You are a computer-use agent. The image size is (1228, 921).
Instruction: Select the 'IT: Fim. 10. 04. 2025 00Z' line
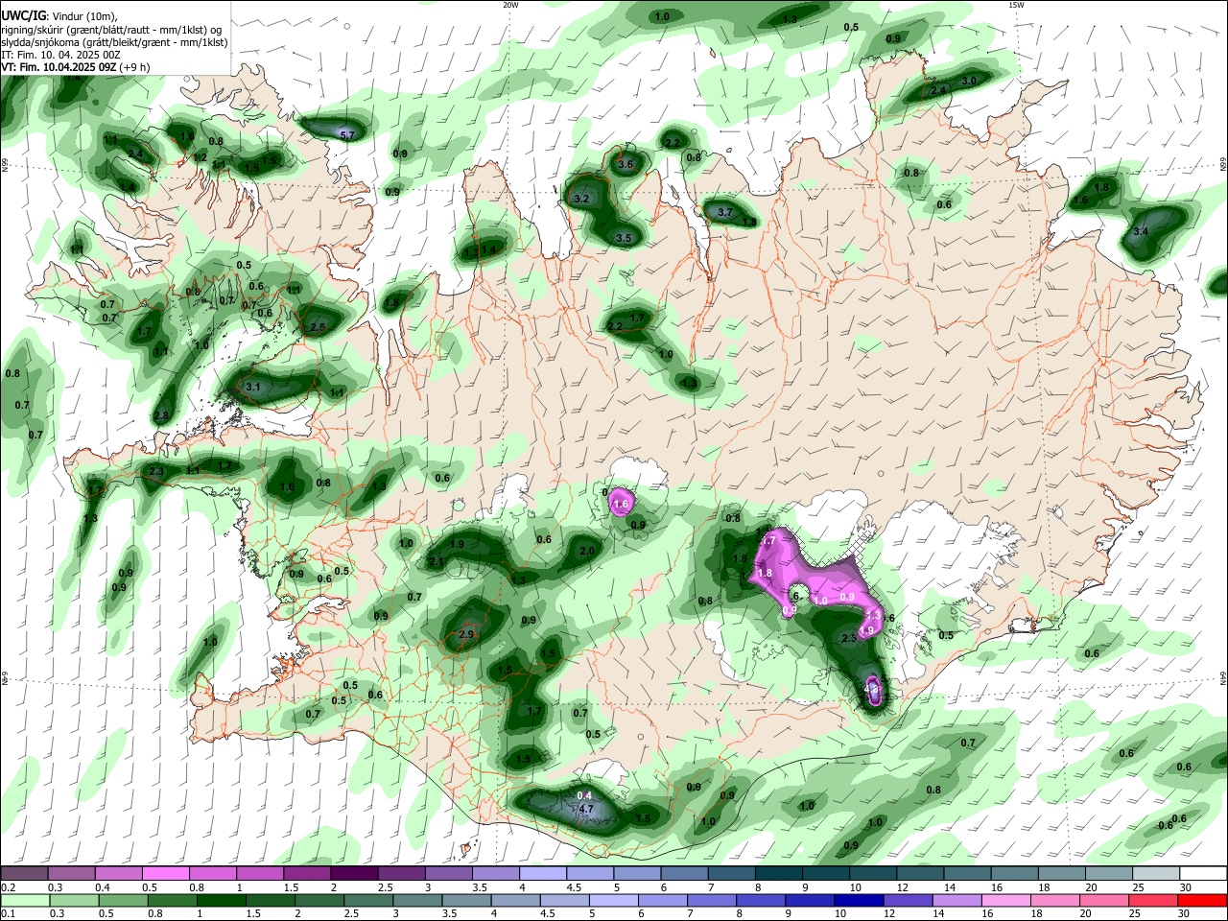[60, 55]
